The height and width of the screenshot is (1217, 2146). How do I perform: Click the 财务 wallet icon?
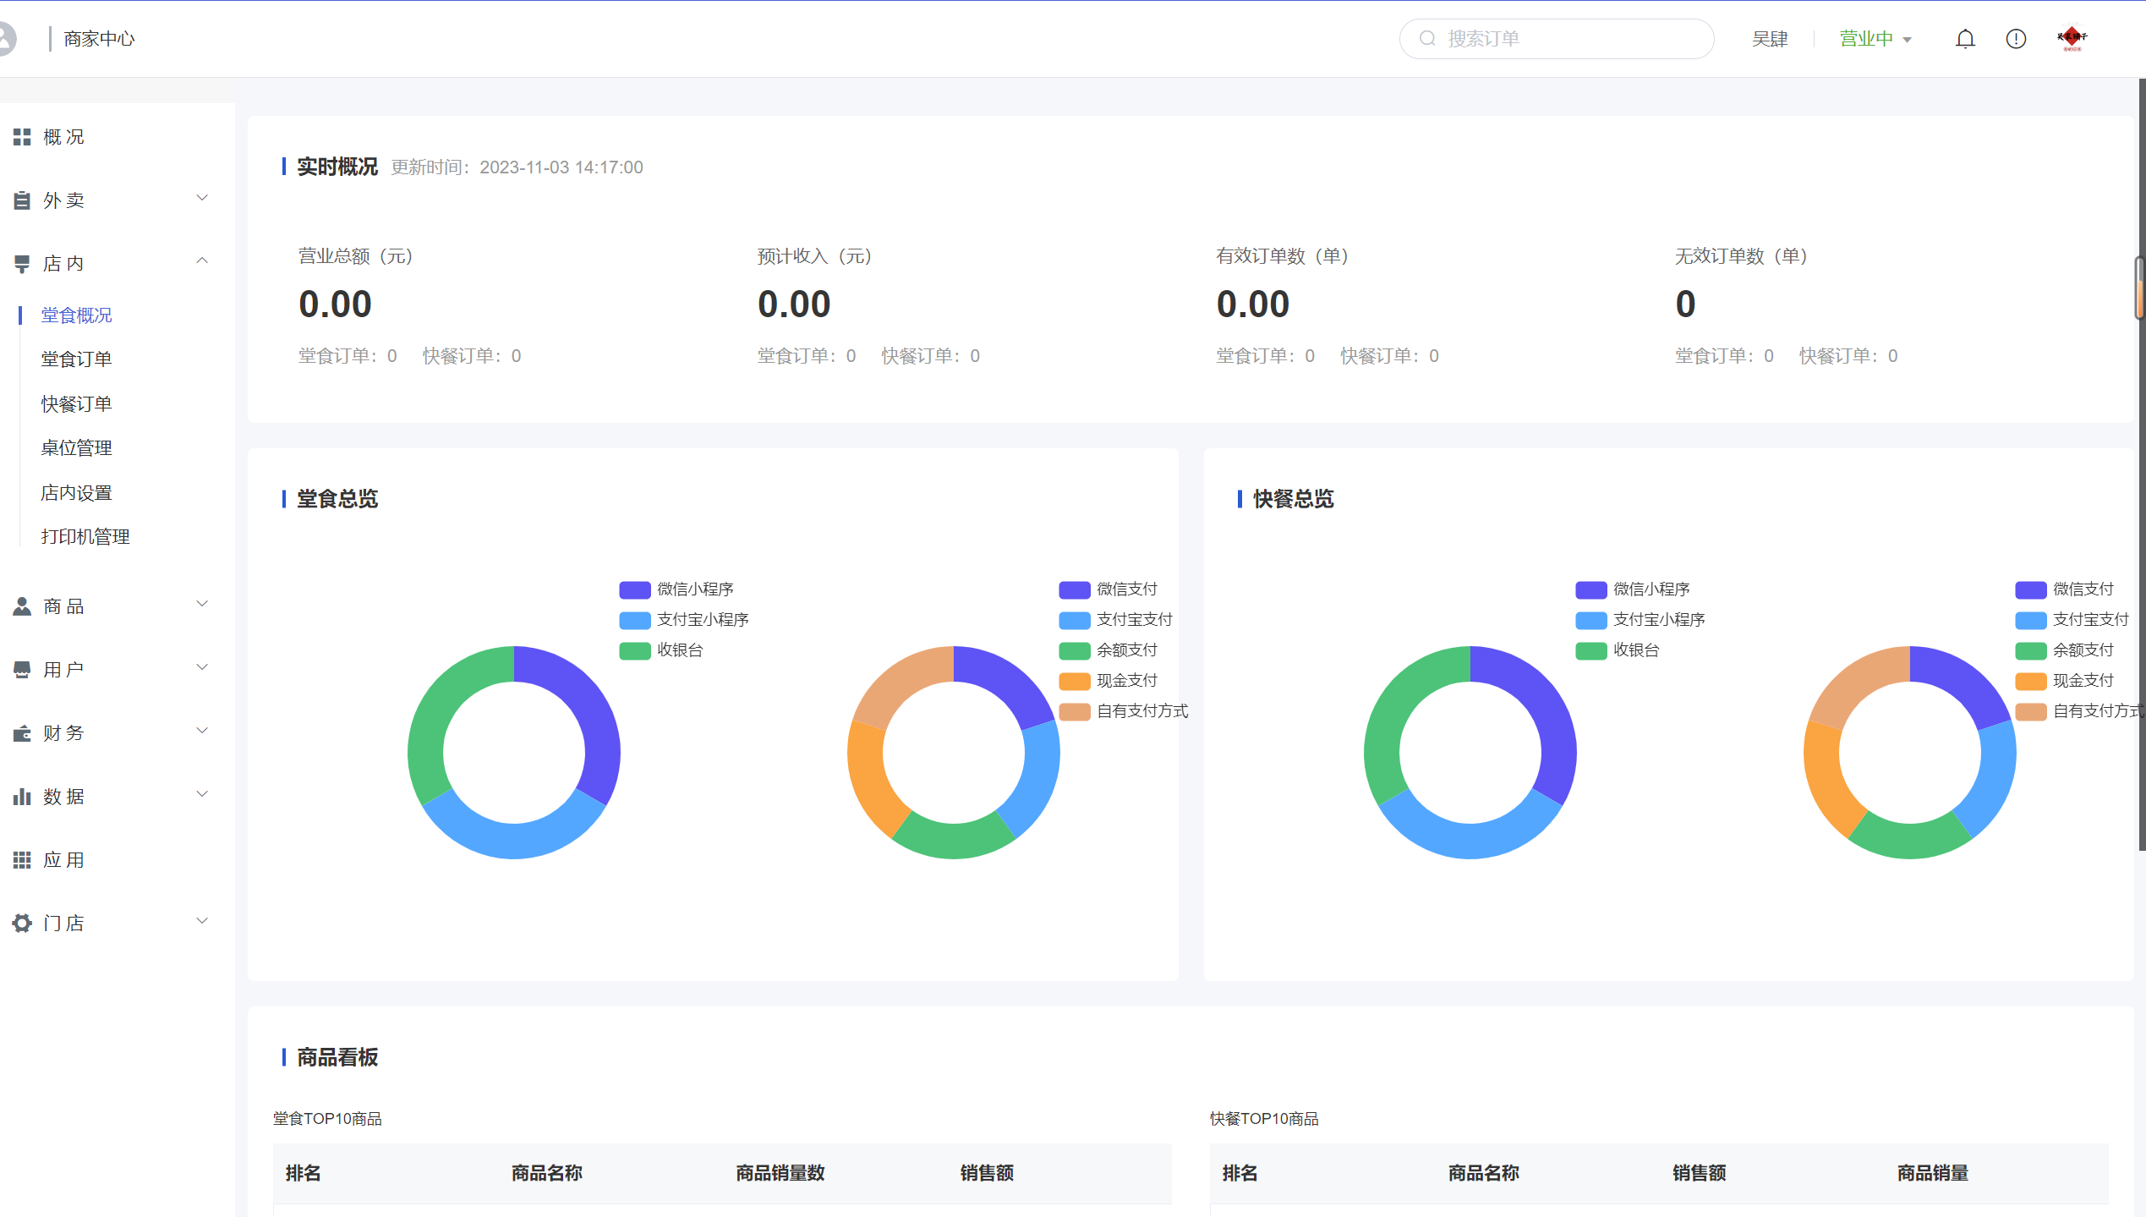click(22, 733)
